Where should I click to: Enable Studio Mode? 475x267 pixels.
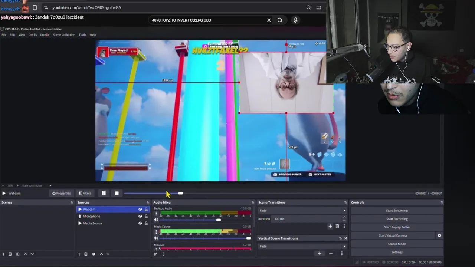397,244
